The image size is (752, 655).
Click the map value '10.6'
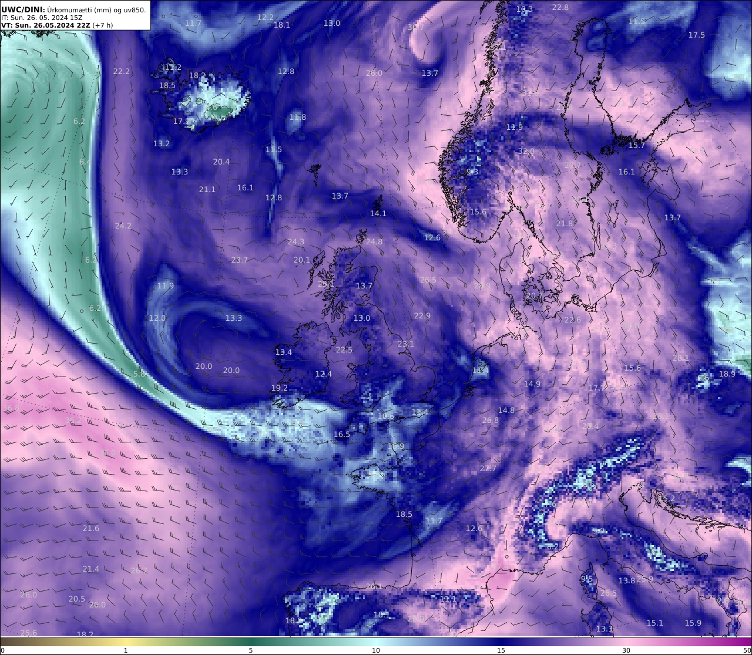click(x=386, y=416)
